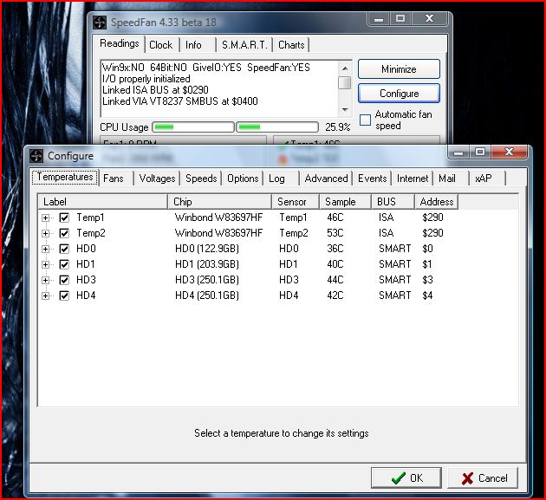Click the Minimize button in SpeedFan

point(399,69)
